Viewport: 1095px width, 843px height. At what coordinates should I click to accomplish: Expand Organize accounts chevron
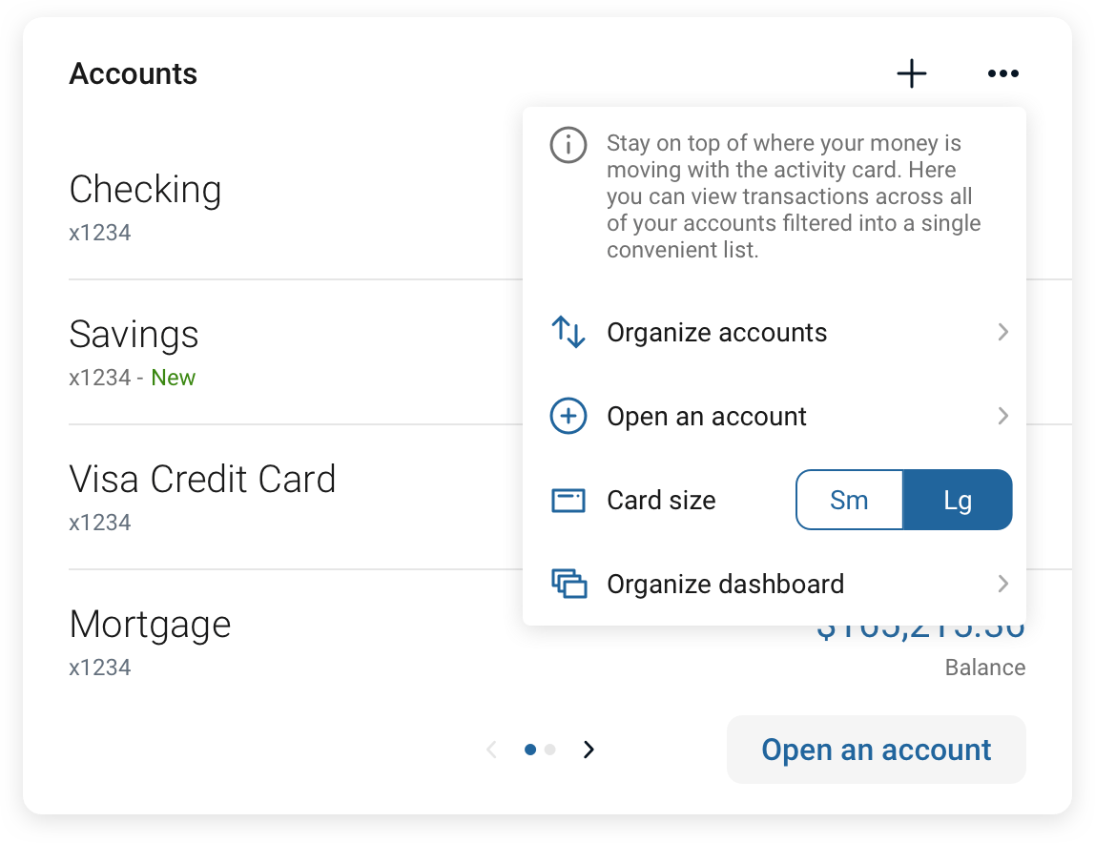[1002, 333]
